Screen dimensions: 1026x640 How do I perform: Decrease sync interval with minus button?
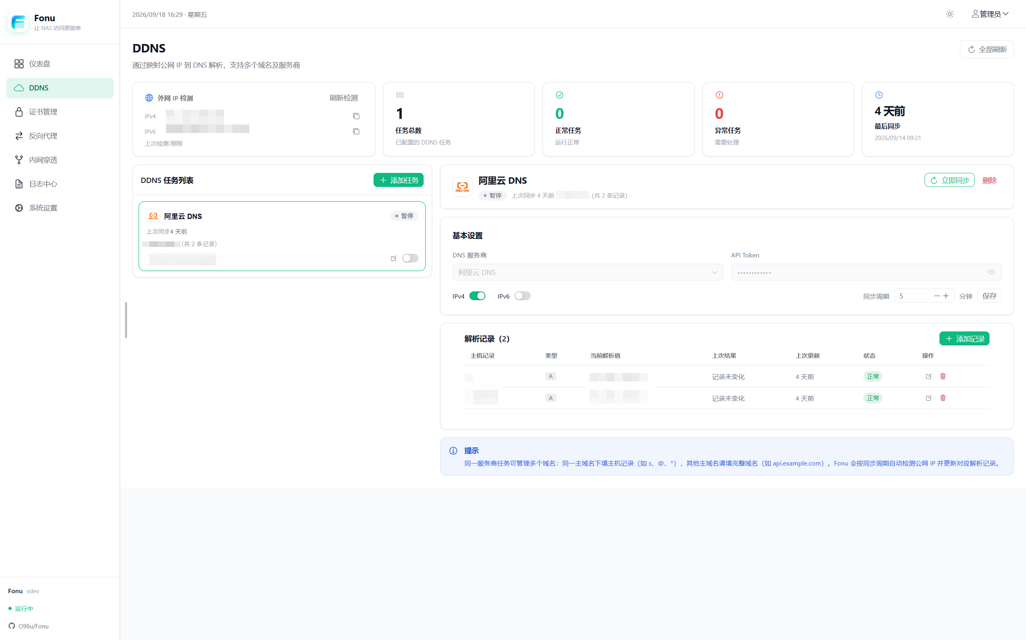(x=937, y=296)
